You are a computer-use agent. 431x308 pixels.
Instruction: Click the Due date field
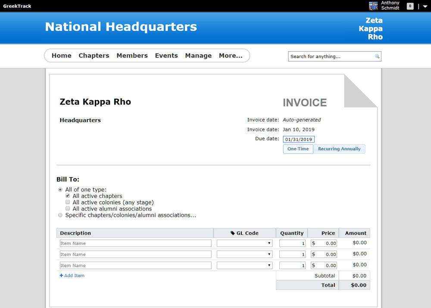[299, 139]
